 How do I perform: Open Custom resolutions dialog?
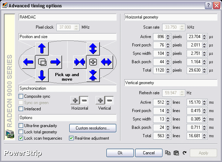coord(93,128)
